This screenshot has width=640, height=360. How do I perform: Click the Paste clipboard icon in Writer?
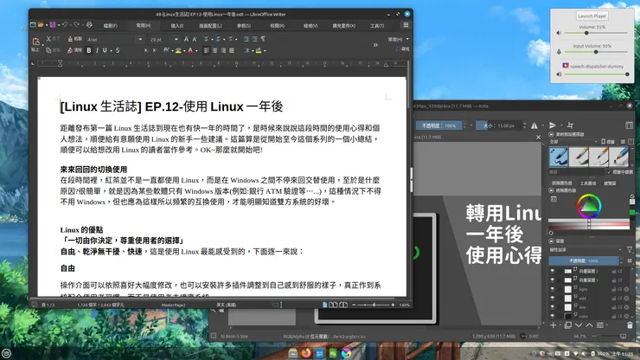click(x=36, y=42)
